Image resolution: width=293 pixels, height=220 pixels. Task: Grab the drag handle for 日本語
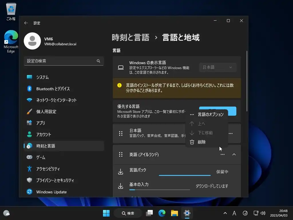pyautogui.click(x=121, y=133)
